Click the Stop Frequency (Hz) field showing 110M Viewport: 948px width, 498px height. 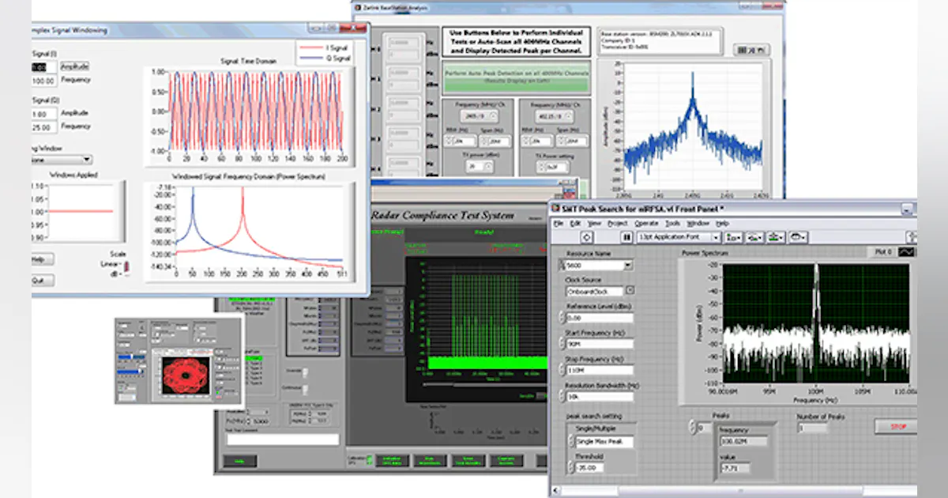[599, 370]
